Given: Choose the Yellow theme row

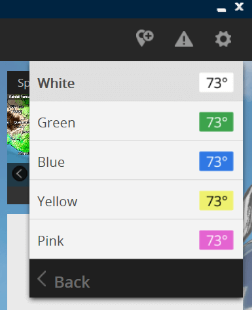Looking at the screenshot, I should pyautogui.click(x=136, y=200).
